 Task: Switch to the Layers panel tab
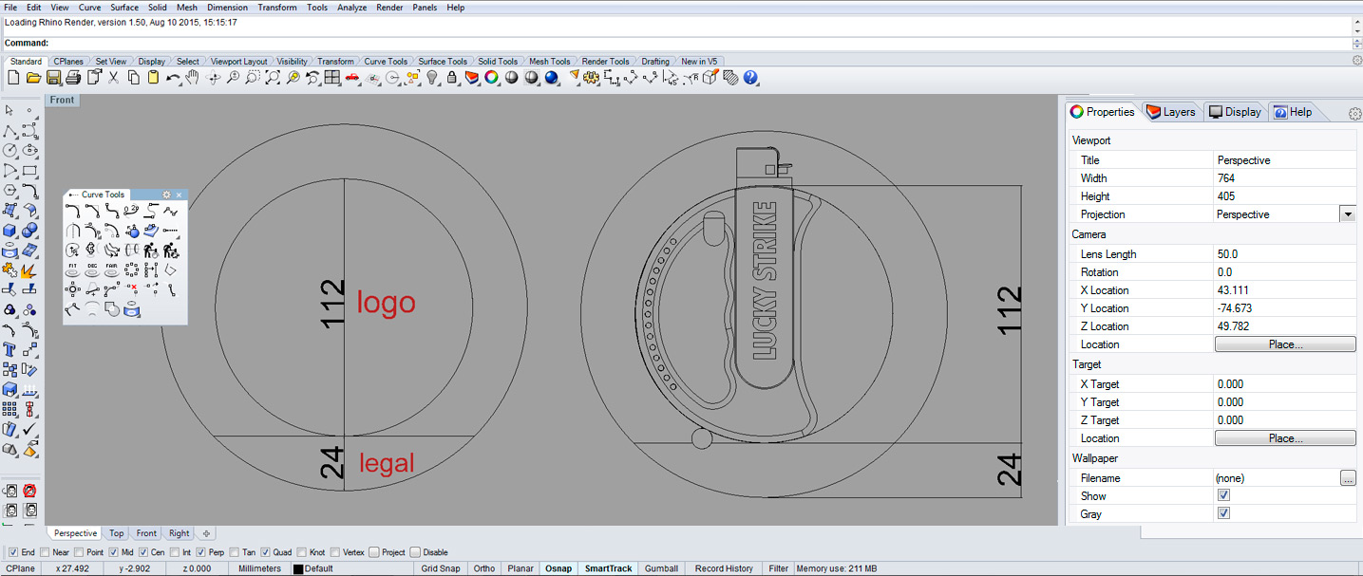click(x=1171, y=112)
